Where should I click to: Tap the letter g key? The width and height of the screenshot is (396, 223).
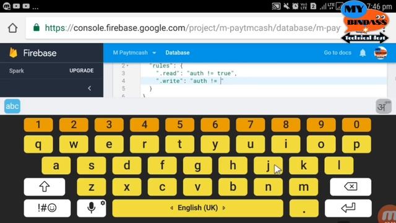click(x=197, y=165)
